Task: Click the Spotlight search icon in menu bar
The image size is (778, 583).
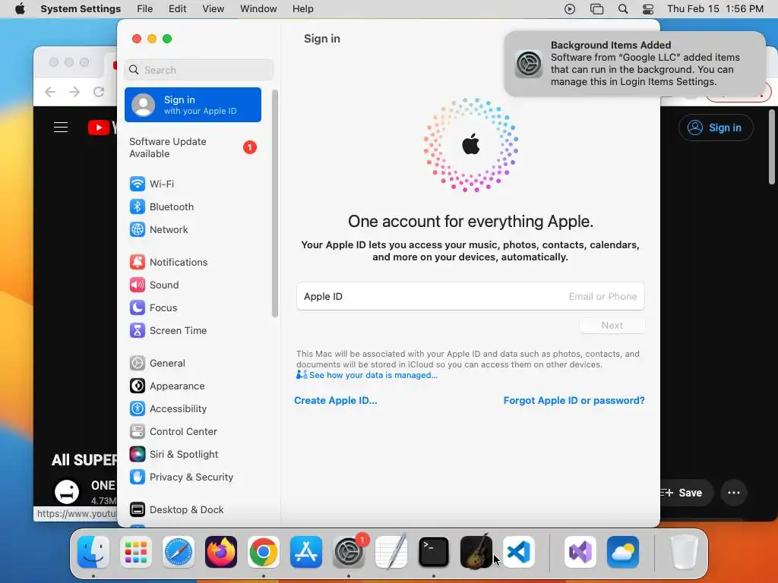Action: coord(623,9)
